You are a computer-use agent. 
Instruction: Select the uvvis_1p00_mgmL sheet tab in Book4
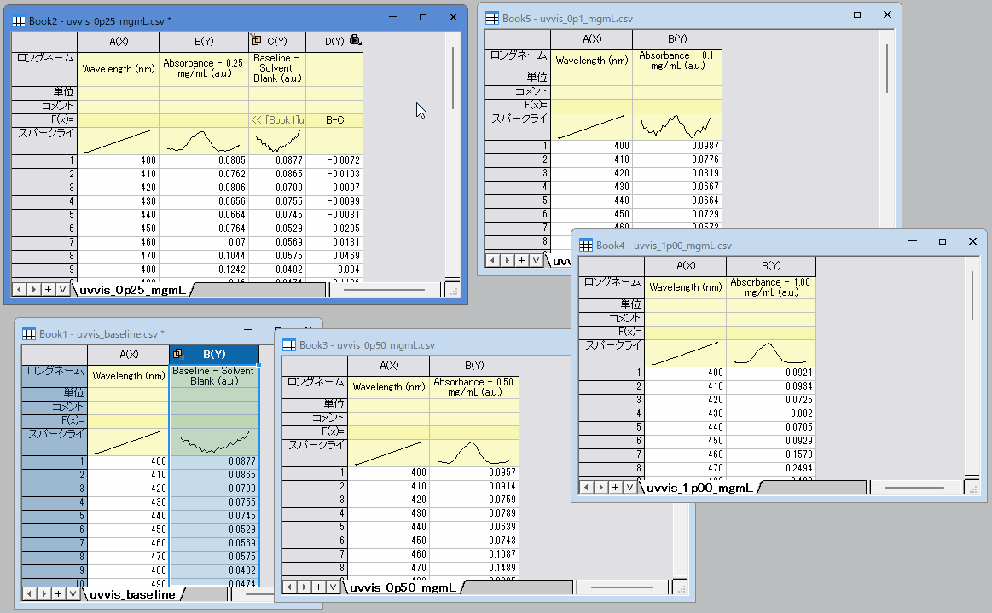699,487
